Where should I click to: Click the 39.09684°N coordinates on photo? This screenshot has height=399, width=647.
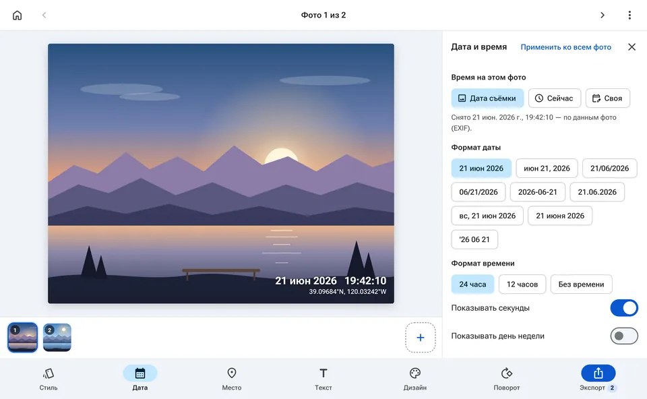(x=348, y=292)
